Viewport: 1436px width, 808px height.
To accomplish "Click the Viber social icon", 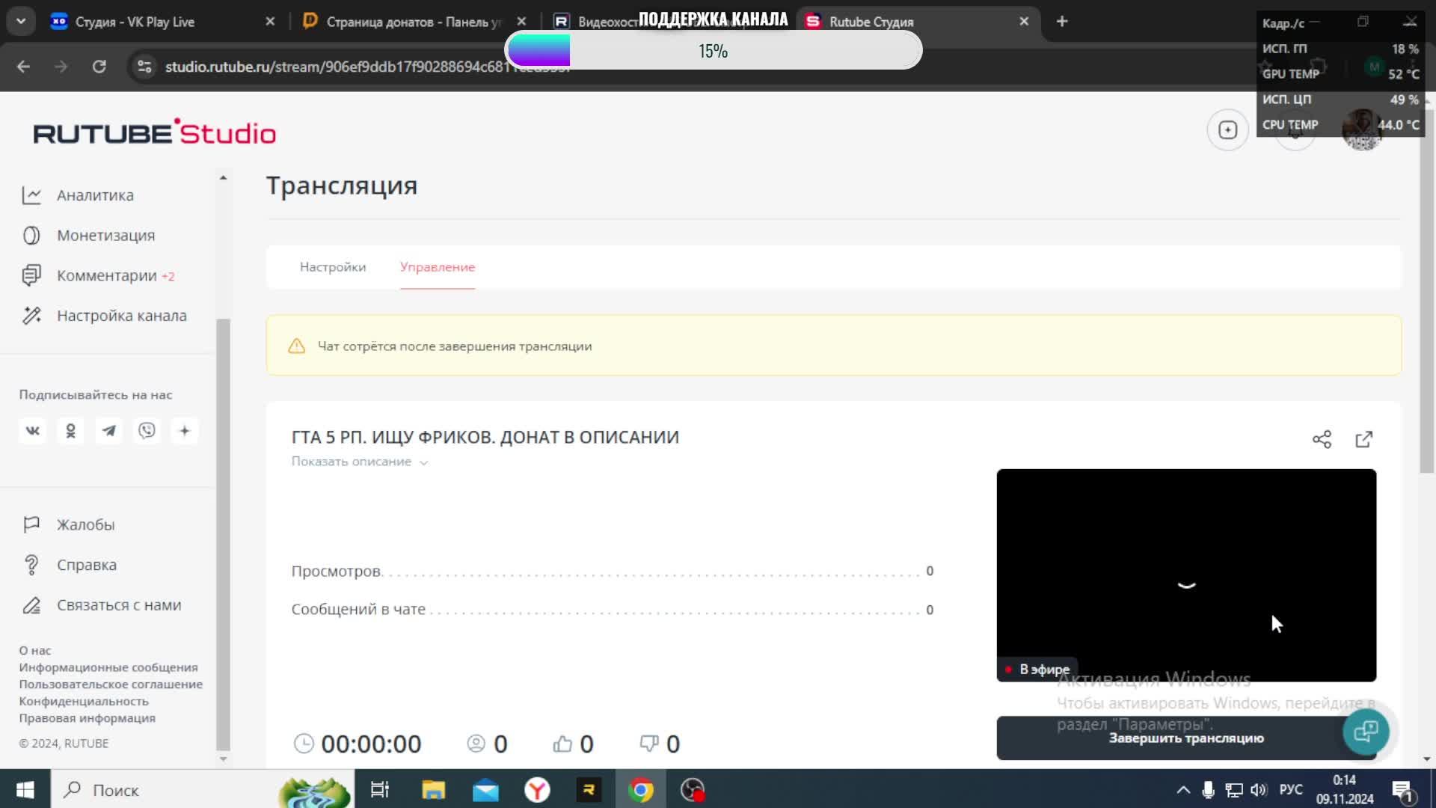I will 147,431.
